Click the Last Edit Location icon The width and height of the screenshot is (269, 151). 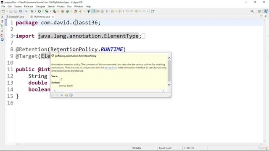pyautogui.click(x=127, y=11)
